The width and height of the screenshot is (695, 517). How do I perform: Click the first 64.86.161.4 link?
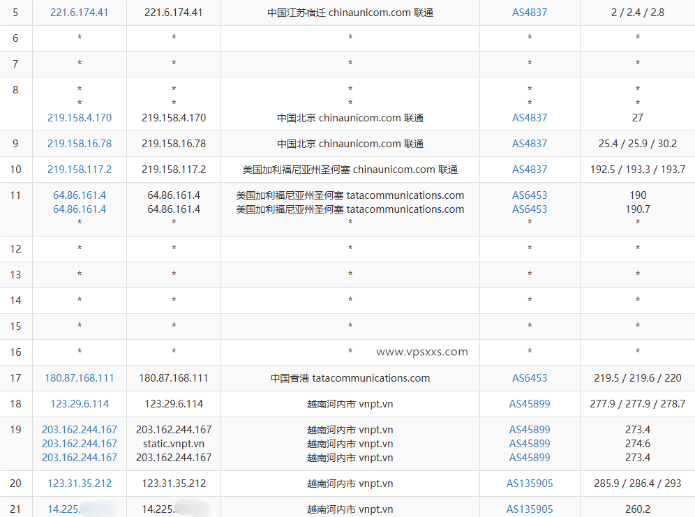tap(79, 195)
